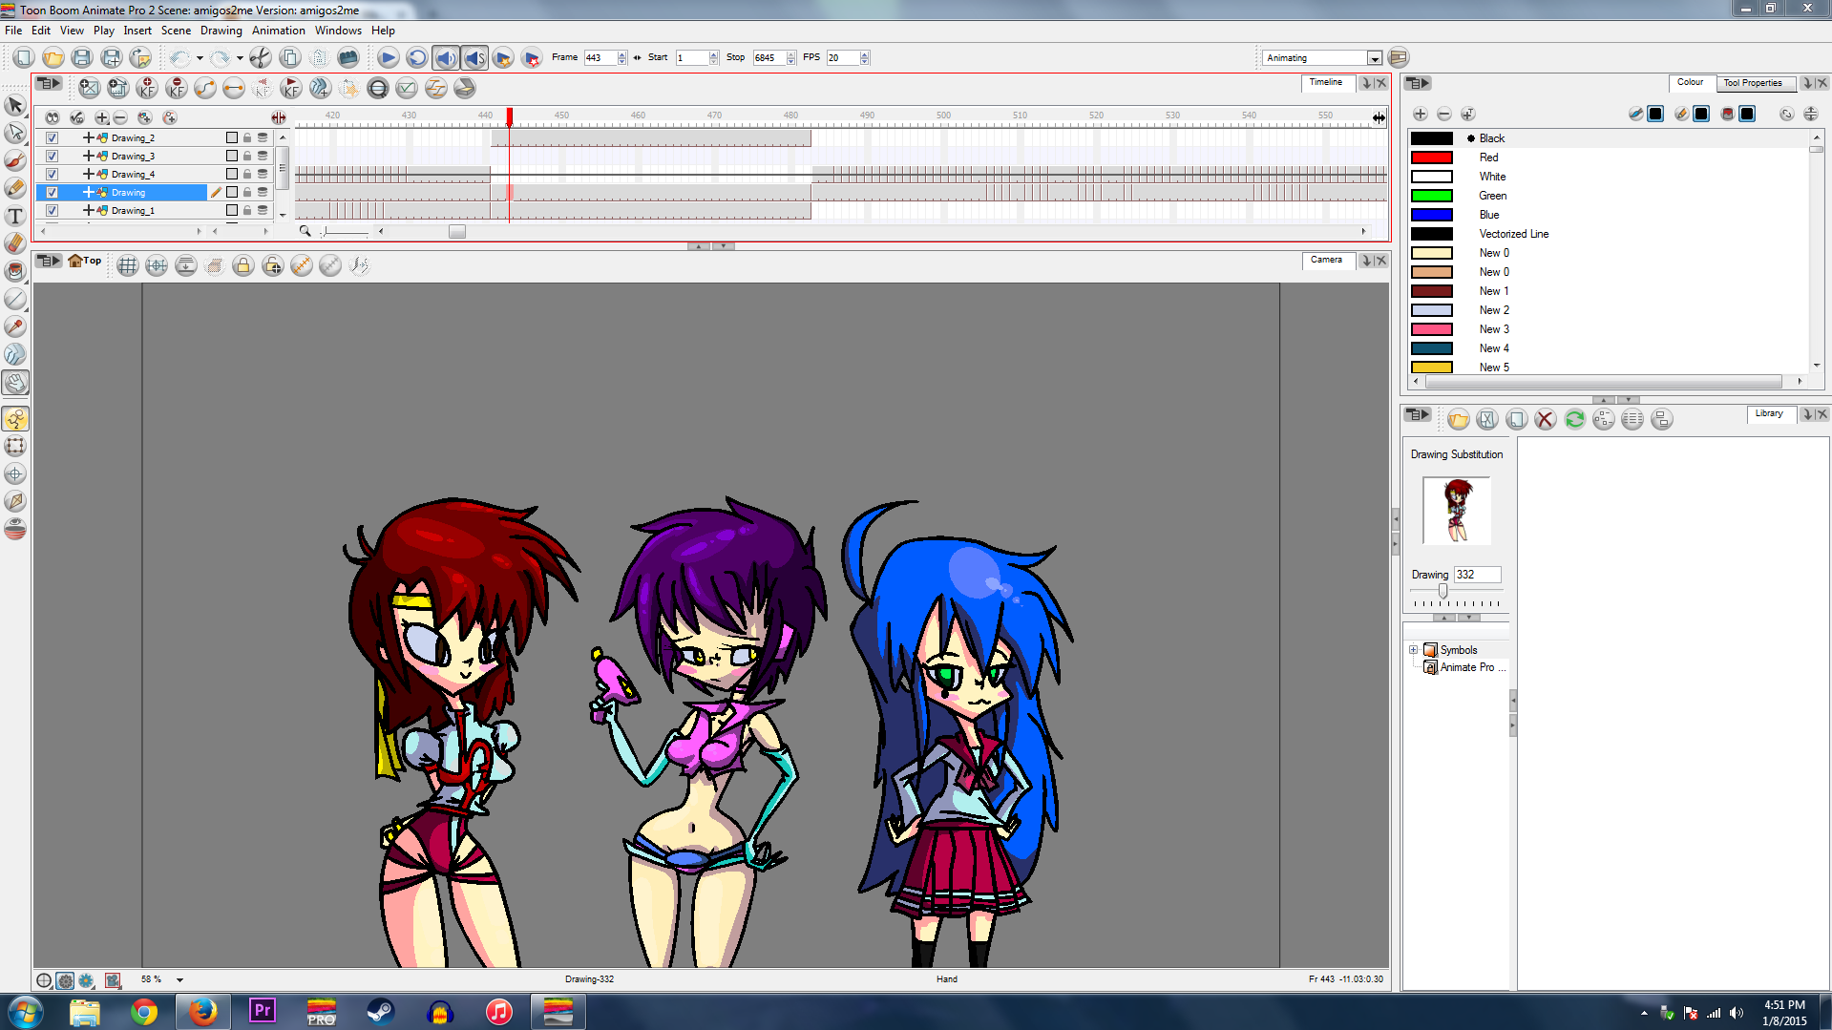Choose the Dropper tool
This screenshot has width=1832, height=1030.
15,326
